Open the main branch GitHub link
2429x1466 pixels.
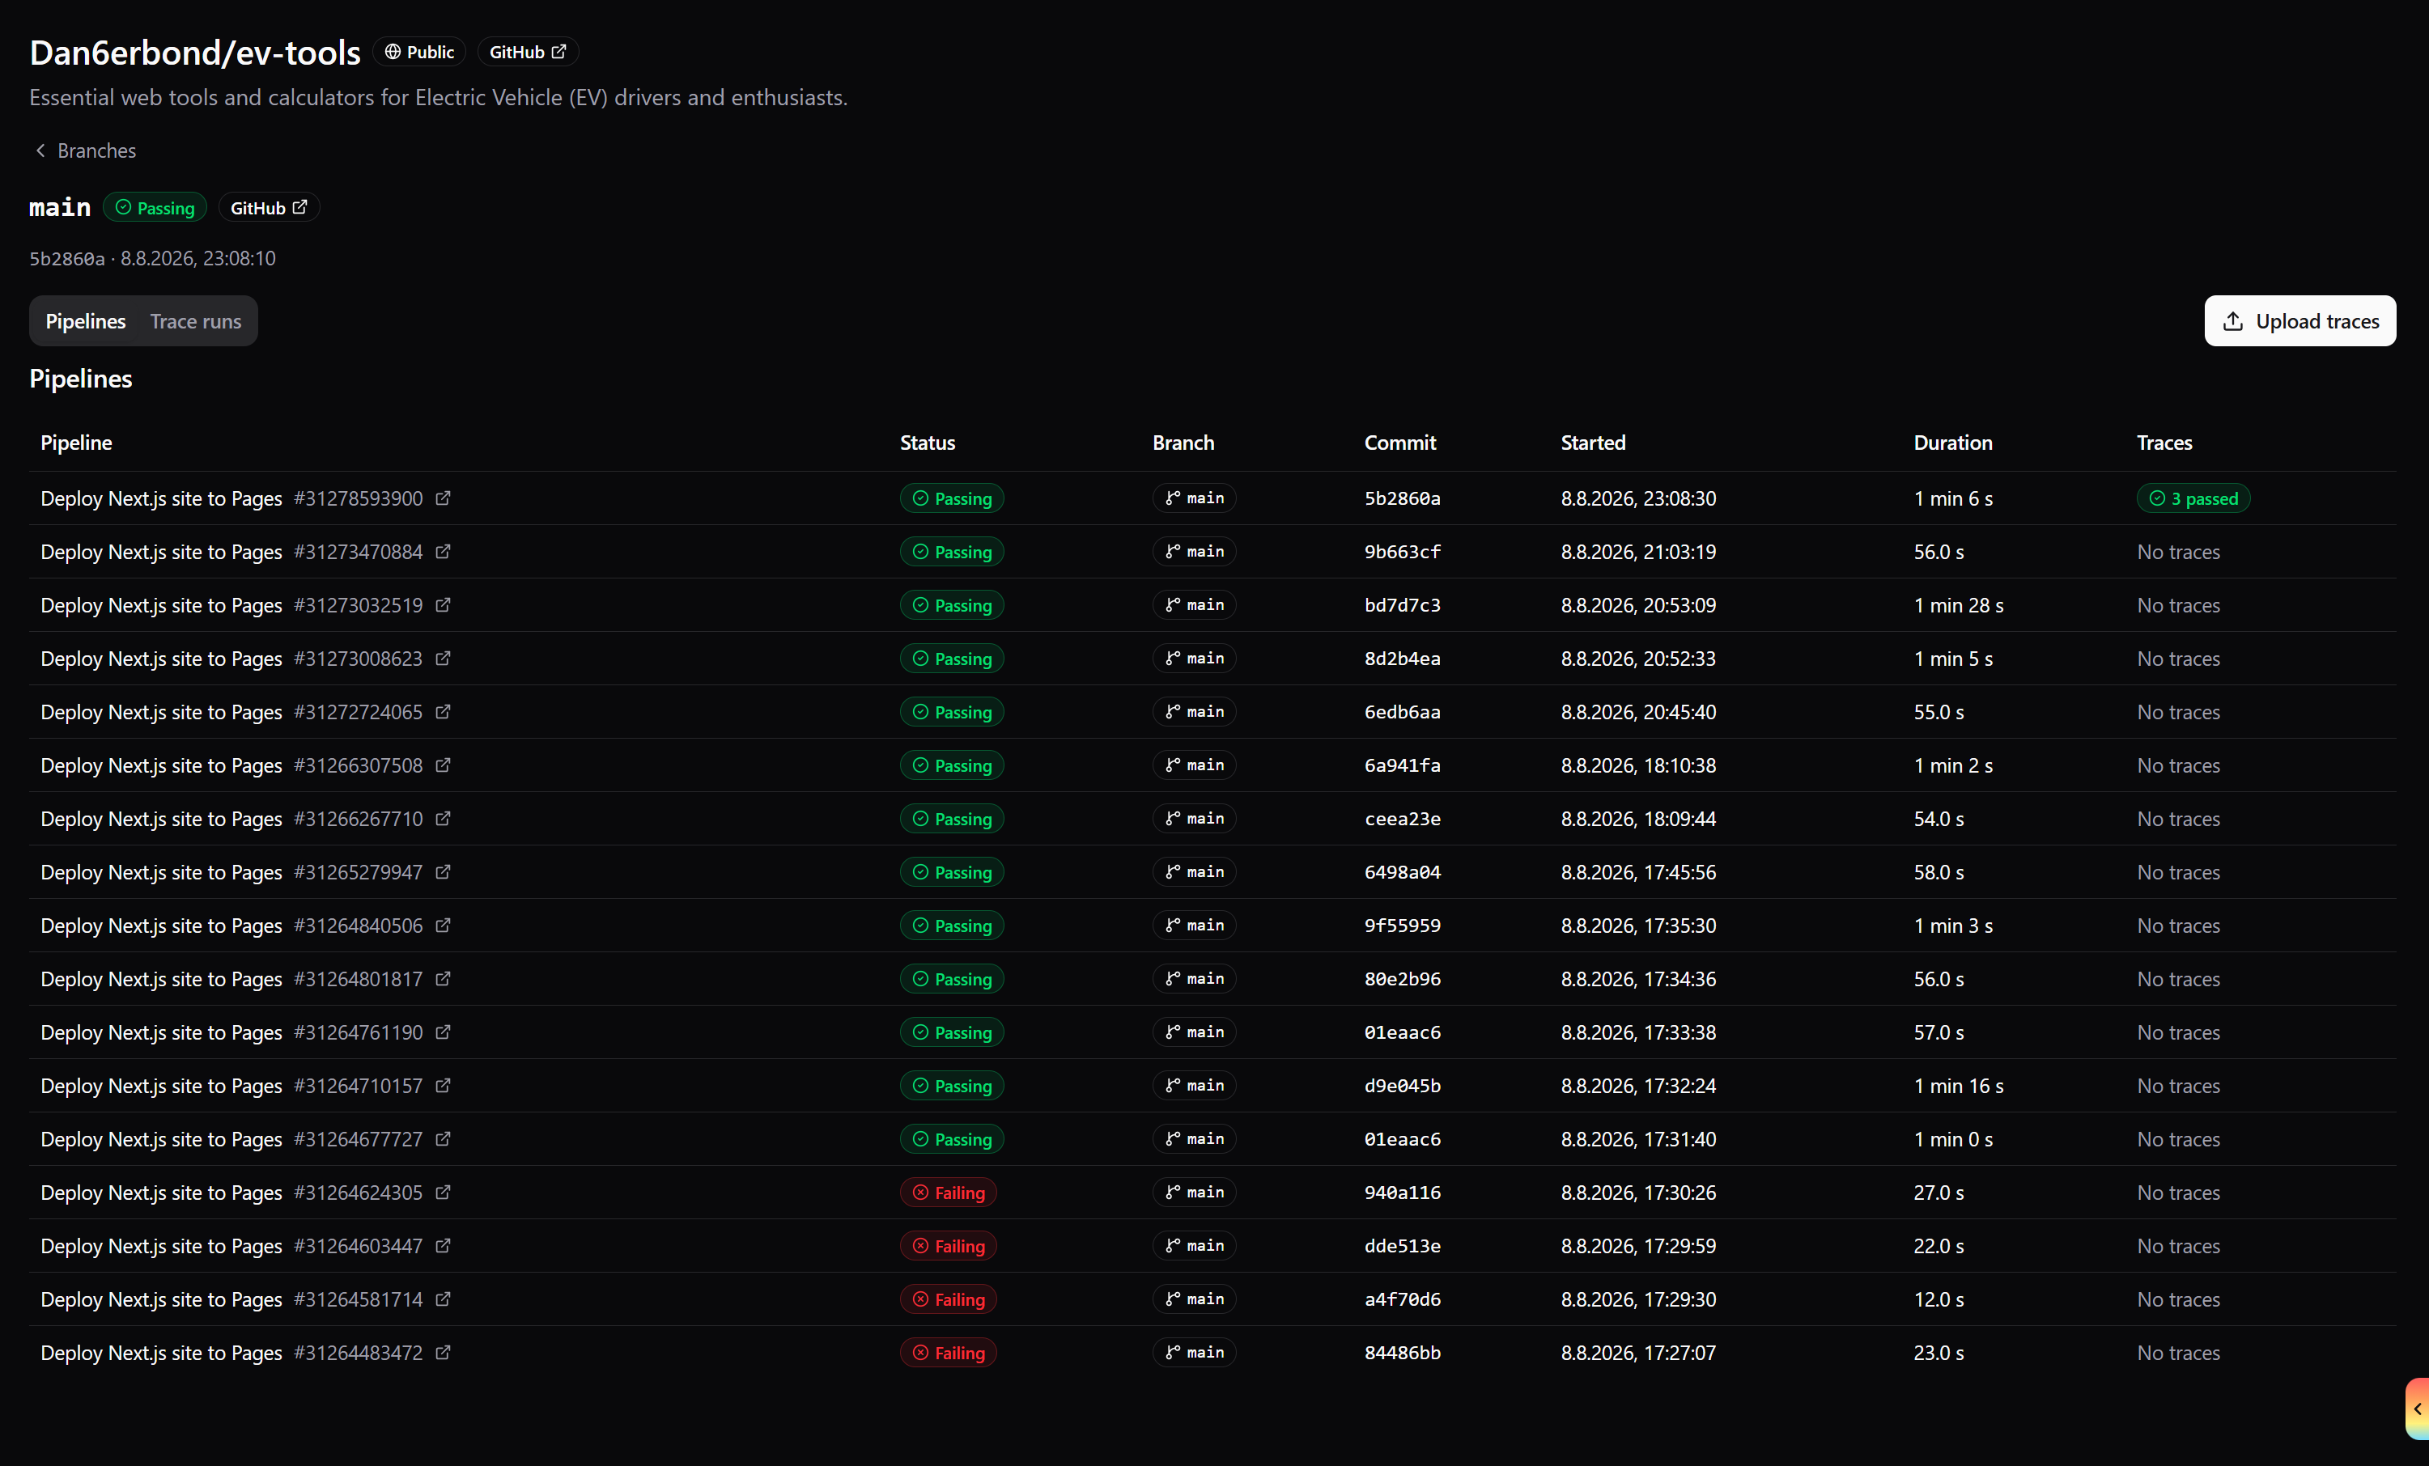pos(268,208)
